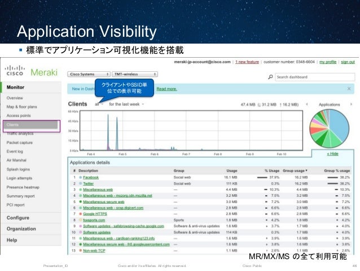Open Packet capture page
Viewport: 360px width, 271px height.
pos(20,143)
